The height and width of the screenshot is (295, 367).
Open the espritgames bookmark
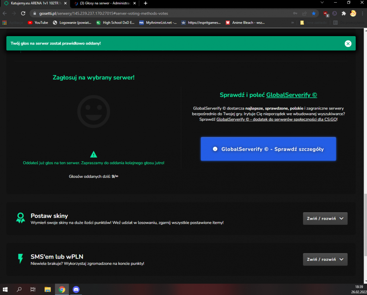[201, 22]
